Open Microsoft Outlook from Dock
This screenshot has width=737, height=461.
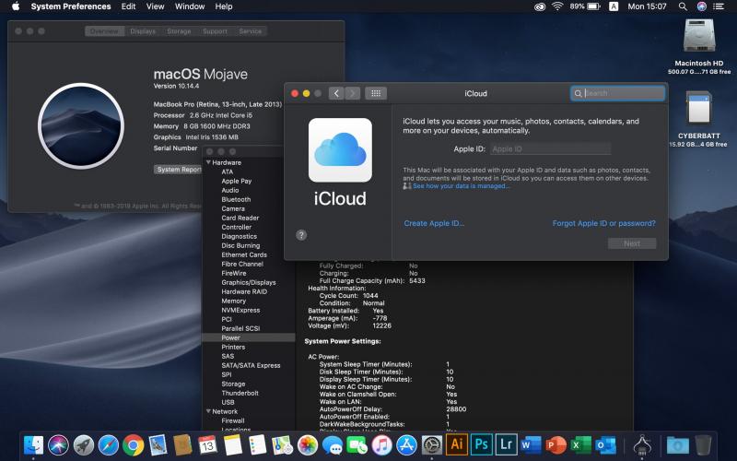[x=606, y=445]
